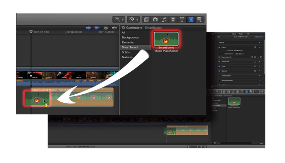The image size is (285, 163).
Task: Activate the Transform onscreen control icon
Action: (255, 62)
